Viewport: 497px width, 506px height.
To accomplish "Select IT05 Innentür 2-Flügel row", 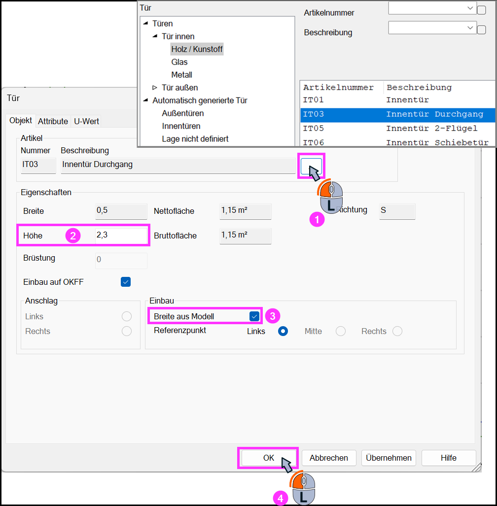I will point(397,129).
